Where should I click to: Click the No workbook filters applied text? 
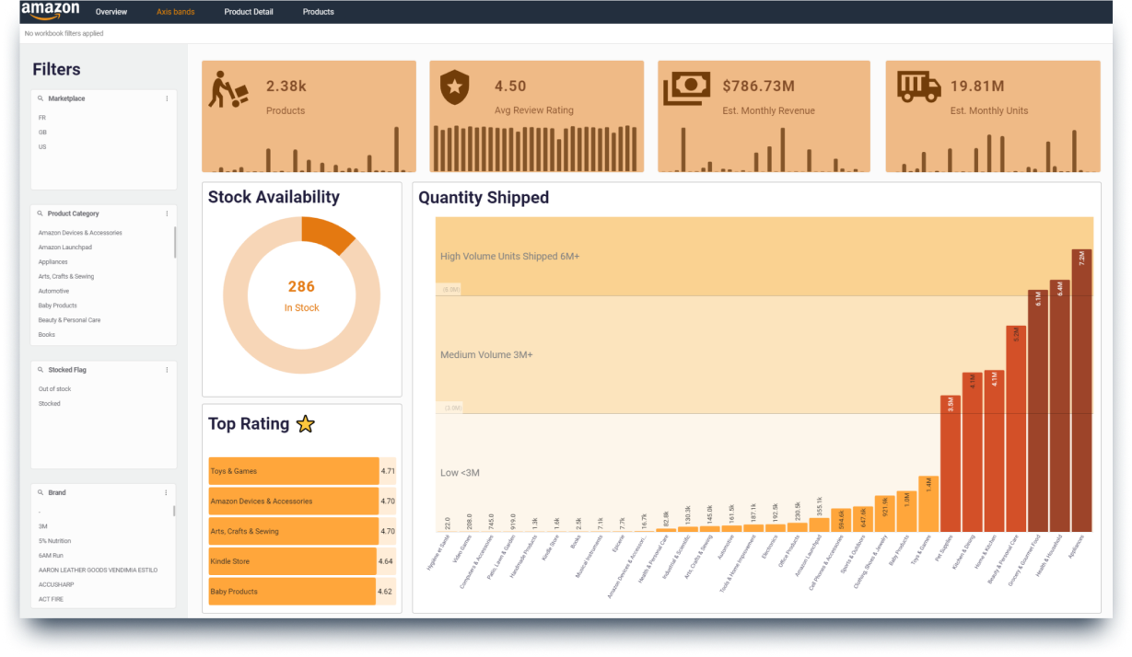click(64, 33)
